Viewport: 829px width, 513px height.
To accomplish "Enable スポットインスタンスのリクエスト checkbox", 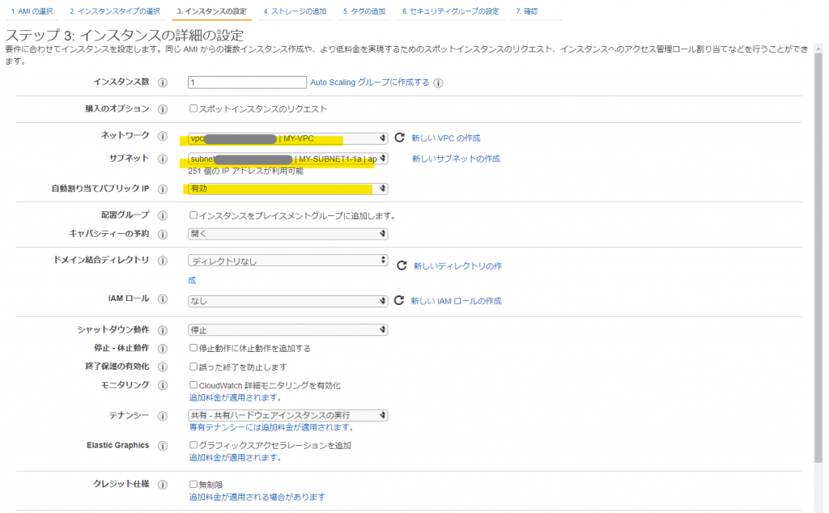I will tap(193, 108).
